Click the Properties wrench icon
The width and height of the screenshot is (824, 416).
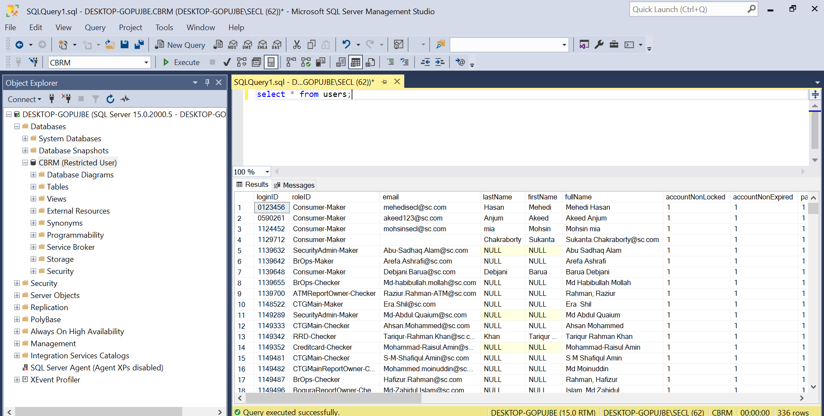(599, 45)
